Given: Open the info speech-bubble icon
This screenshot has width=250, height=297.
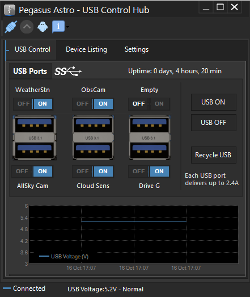Looking at the screenshot, I should [x=58, y=27].
